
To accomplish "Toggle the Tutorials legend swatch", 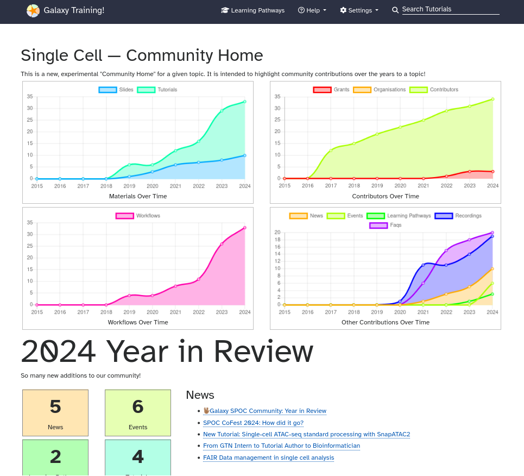I will [146, 90].
